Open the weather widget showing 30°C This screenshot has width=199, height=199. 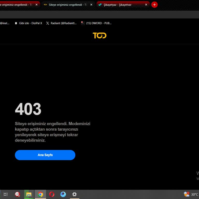click(191, 194)
